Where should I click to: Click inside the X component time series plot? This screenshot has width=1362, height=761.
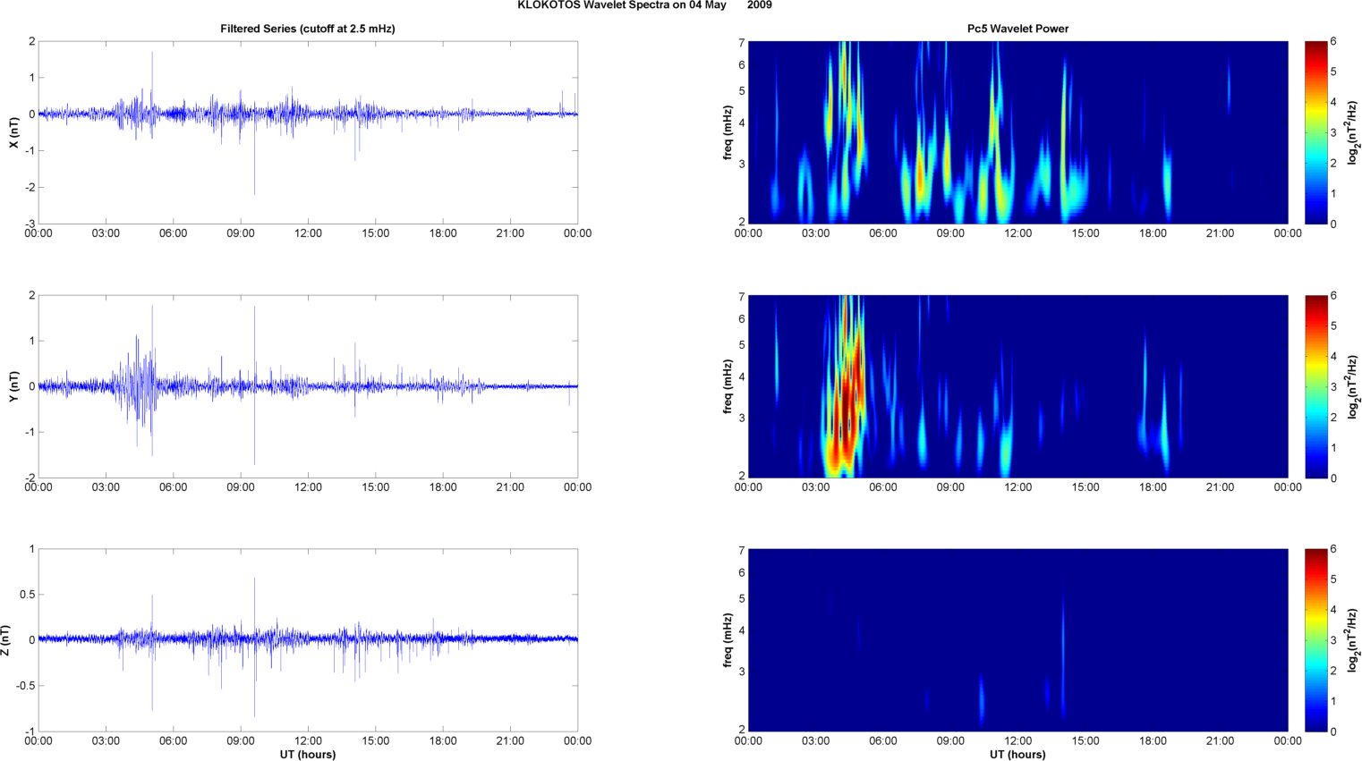click(308, 132)
